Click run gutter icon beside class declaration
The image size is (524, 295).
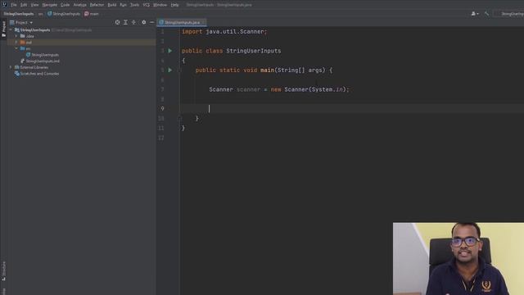click(170, 51)
